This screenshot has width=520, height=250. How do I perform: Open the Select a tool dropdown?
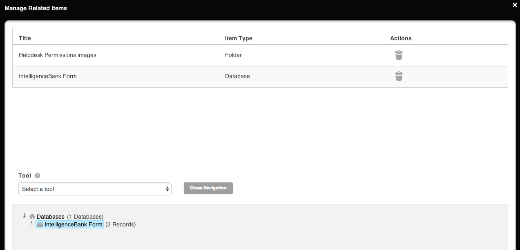point(95,189)
